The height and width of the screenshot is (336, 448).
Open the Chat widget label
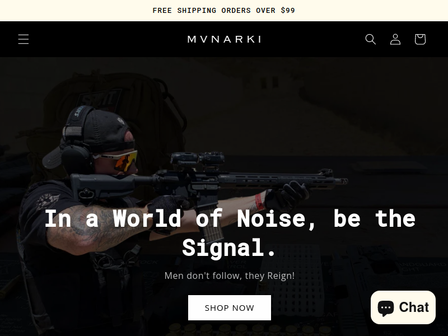[x=414, y=307]
